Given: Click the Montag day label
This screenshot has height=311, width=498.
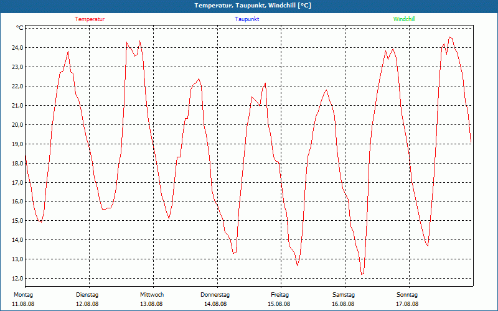Looking at the screenshot, I should [x=23, y=295].
